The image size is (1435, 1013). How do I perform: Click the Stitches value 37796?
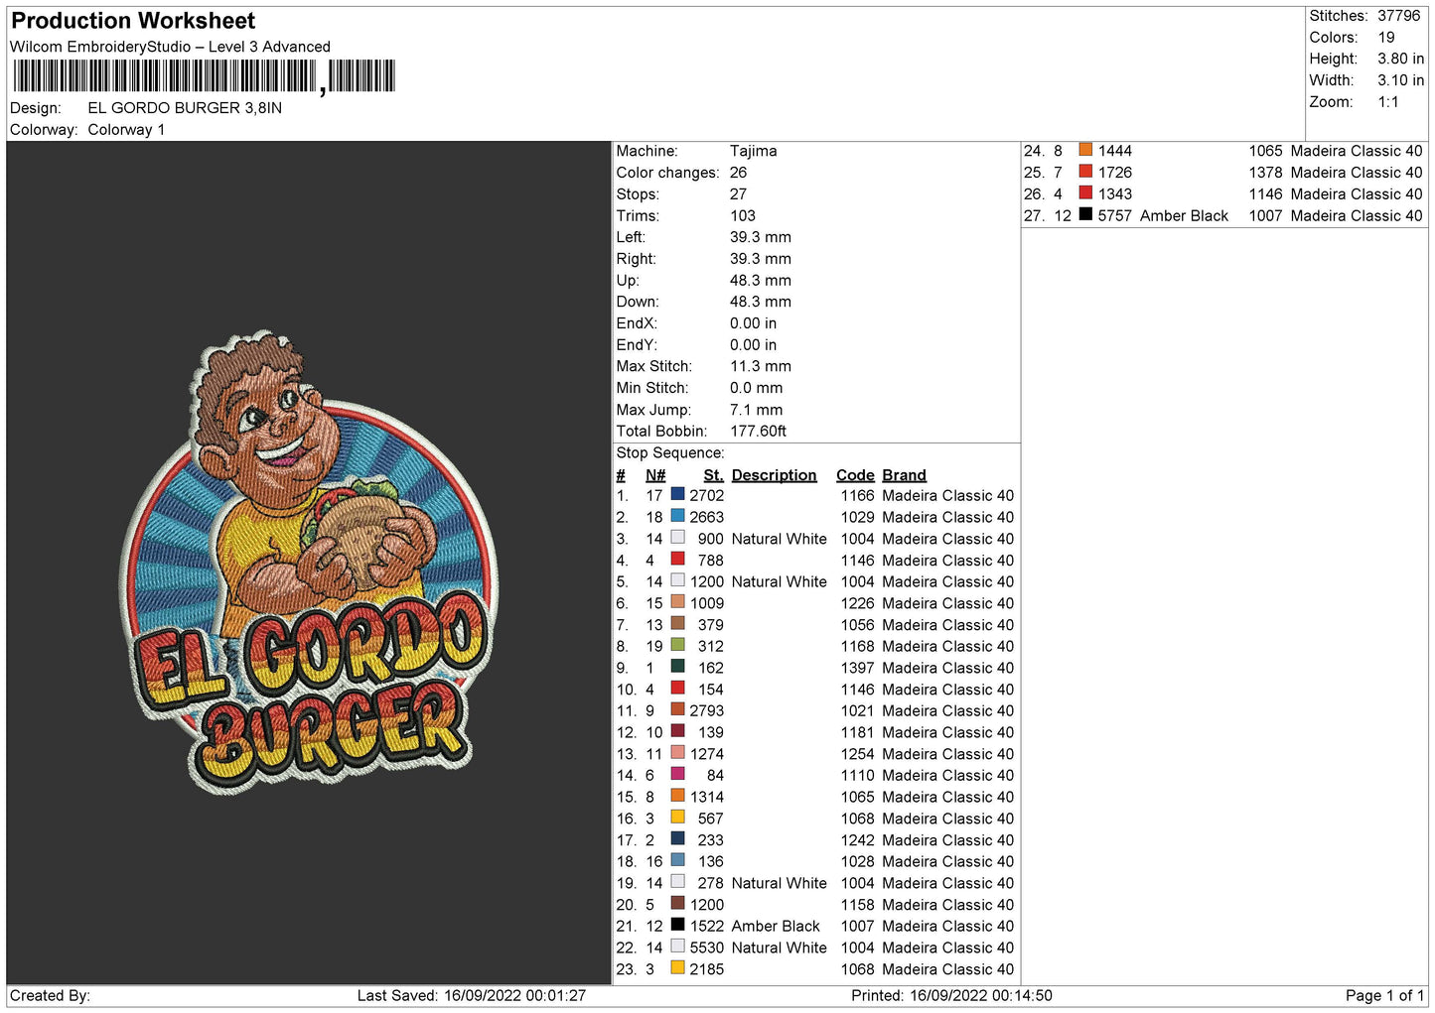[x=1399, y=16]
